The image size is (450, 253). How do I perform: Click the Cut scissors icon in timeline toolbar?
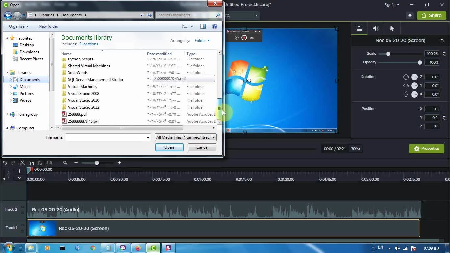(x=22, y=163)
